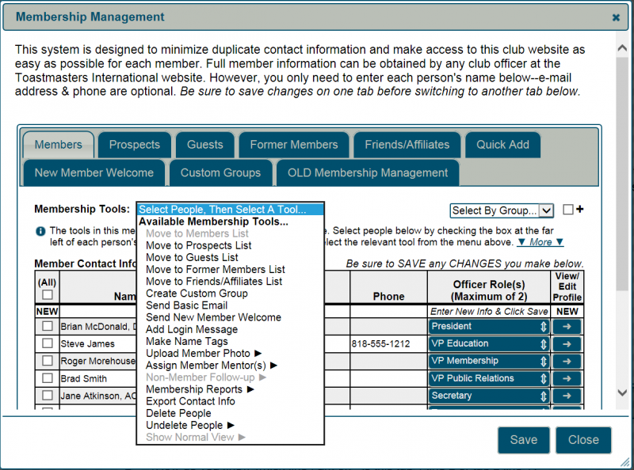Viewport: 634px width, 470px height.
Task: Switch to the Prospects tab
Action: (x=135, y=145)
